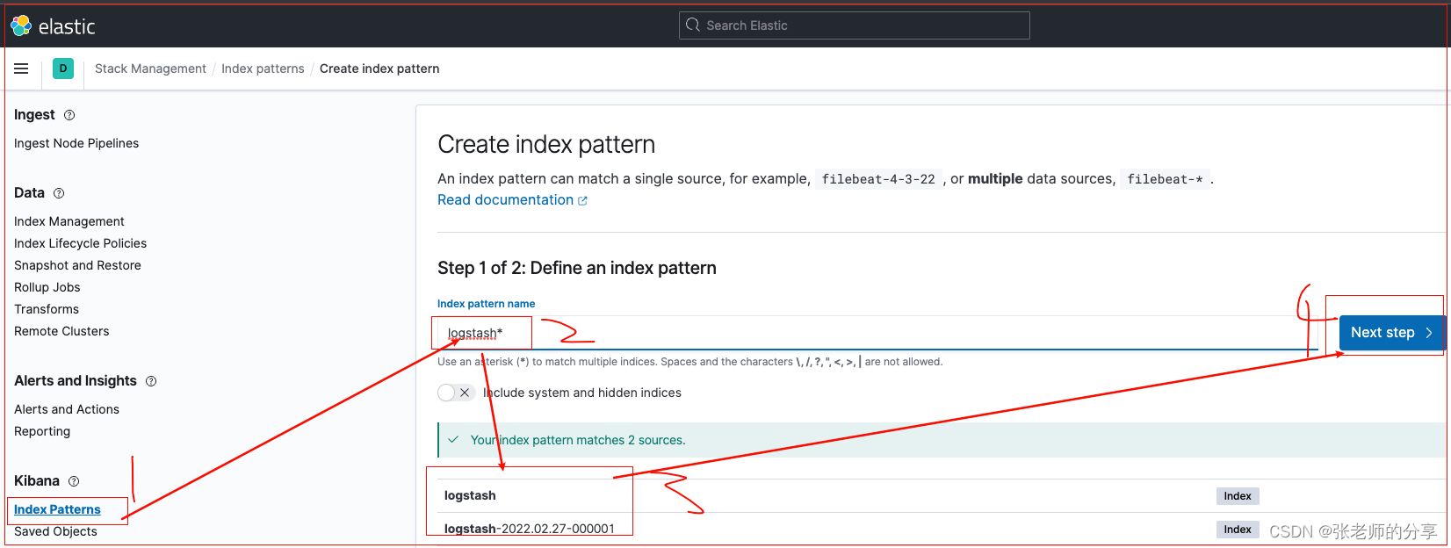Open the hamburger navigation menu
This screenshot has width=1451, height=548.
(x=21, y=68)
